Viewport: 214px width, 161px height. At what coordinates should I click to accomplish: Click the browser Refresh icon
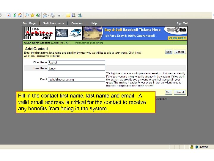(x=14, y=15)
